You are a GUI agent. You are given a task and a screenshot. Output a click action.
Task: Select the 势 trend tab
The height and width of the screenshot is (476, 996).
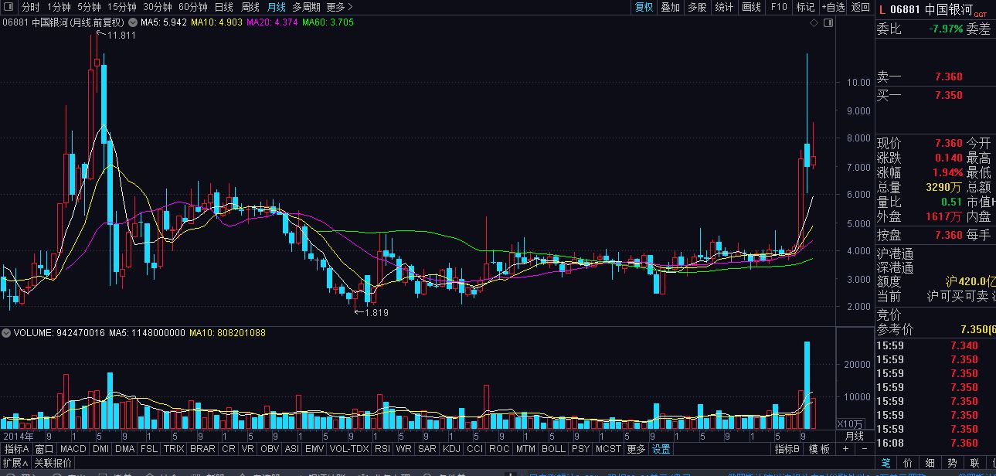tap(952, 462)
